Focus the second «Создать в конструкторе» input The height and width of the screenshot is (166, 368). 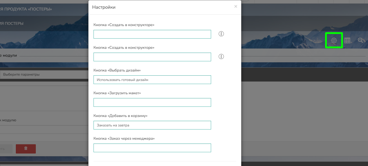152,57
